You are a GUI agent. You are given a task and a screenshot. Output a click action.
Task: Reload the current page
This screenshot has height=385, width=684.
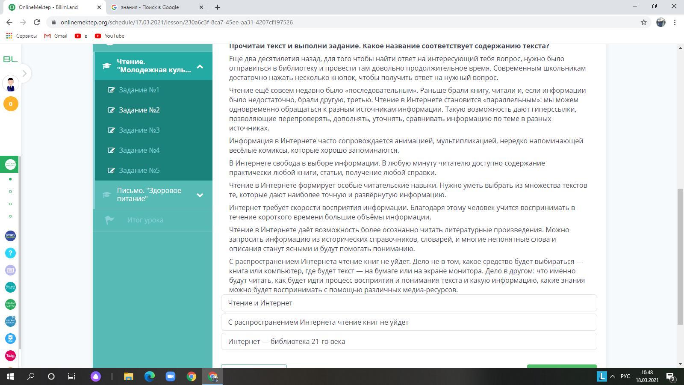[37, 22]
